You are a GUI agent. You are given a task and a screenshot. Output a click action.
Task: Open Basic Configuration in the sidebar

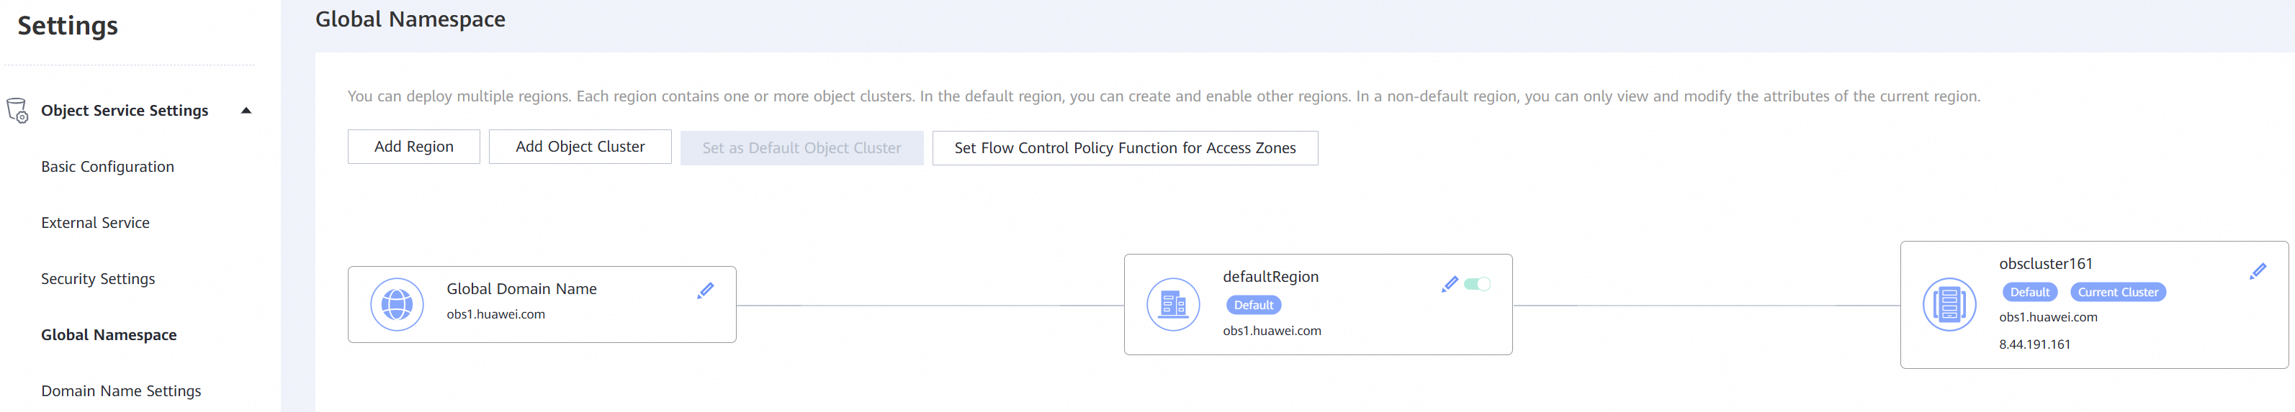click(x=108, y=166)
